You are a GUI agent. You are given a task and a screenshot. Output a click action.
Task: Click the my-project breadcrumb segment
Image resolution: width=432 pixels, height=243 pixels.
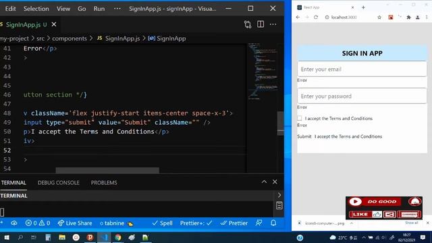pos(14,38)
